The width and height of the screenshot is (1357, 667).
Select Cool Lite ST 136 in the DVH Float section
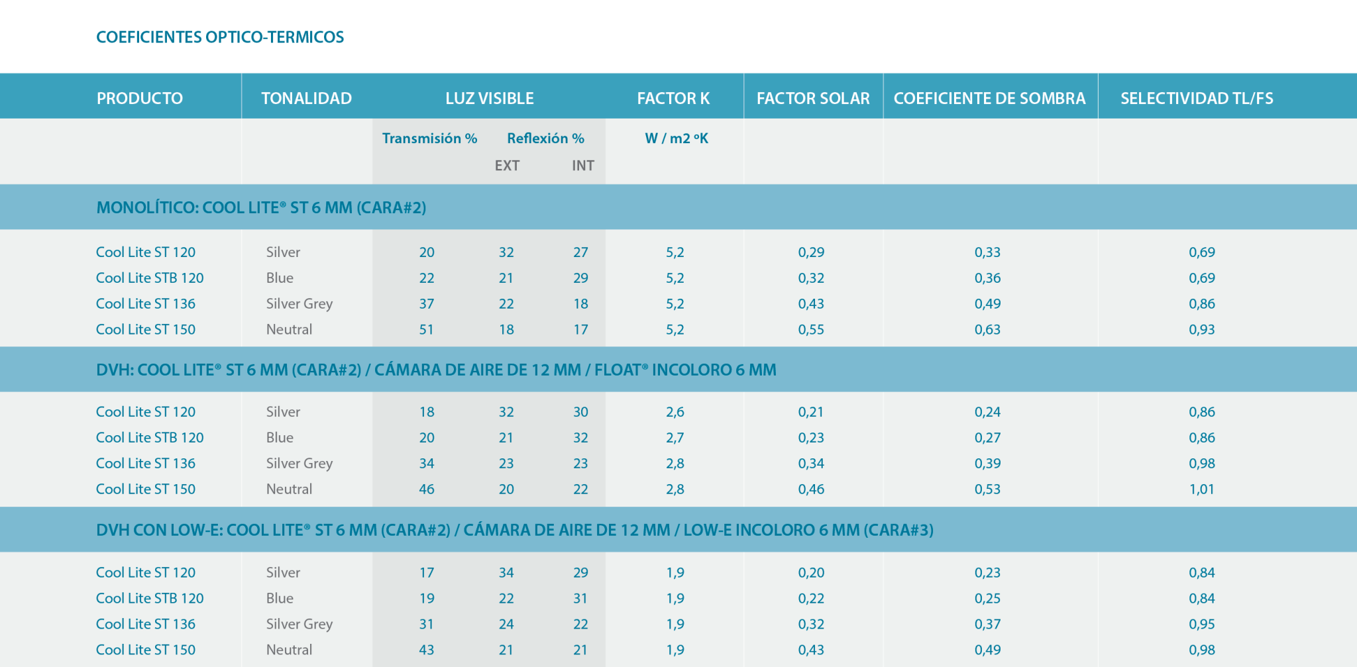146,464
